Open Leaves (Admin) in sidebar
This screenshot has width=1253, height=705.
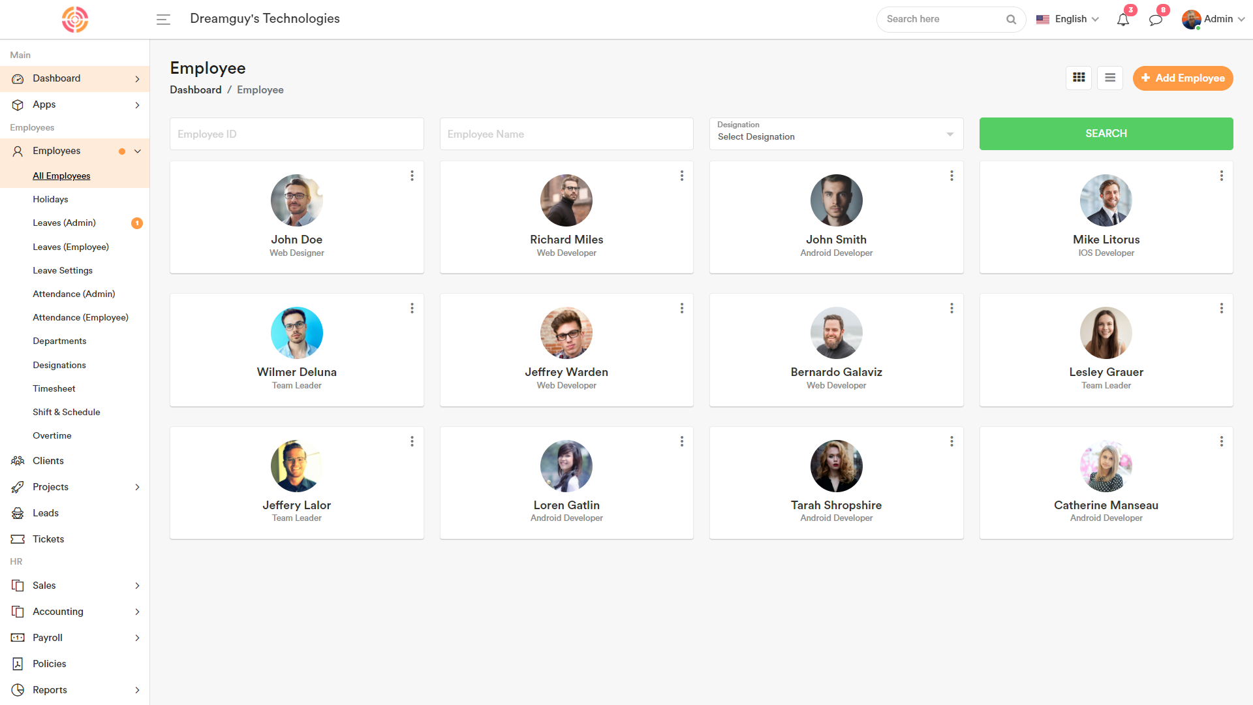pos(64,223)
